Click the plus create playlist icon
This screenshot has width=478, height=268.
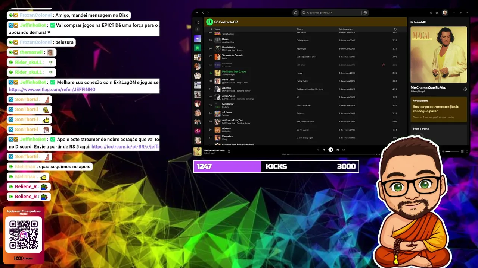(198, 29)
